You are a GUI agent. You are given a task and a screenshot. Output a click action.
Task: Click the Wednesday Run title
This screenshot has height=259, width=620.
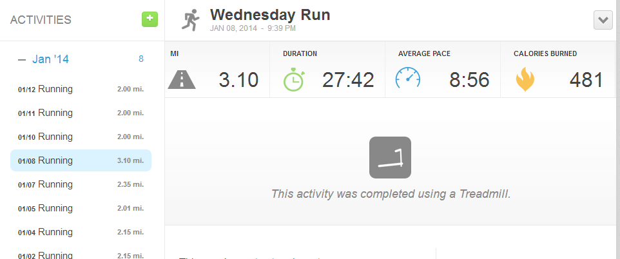pos(270,15)
